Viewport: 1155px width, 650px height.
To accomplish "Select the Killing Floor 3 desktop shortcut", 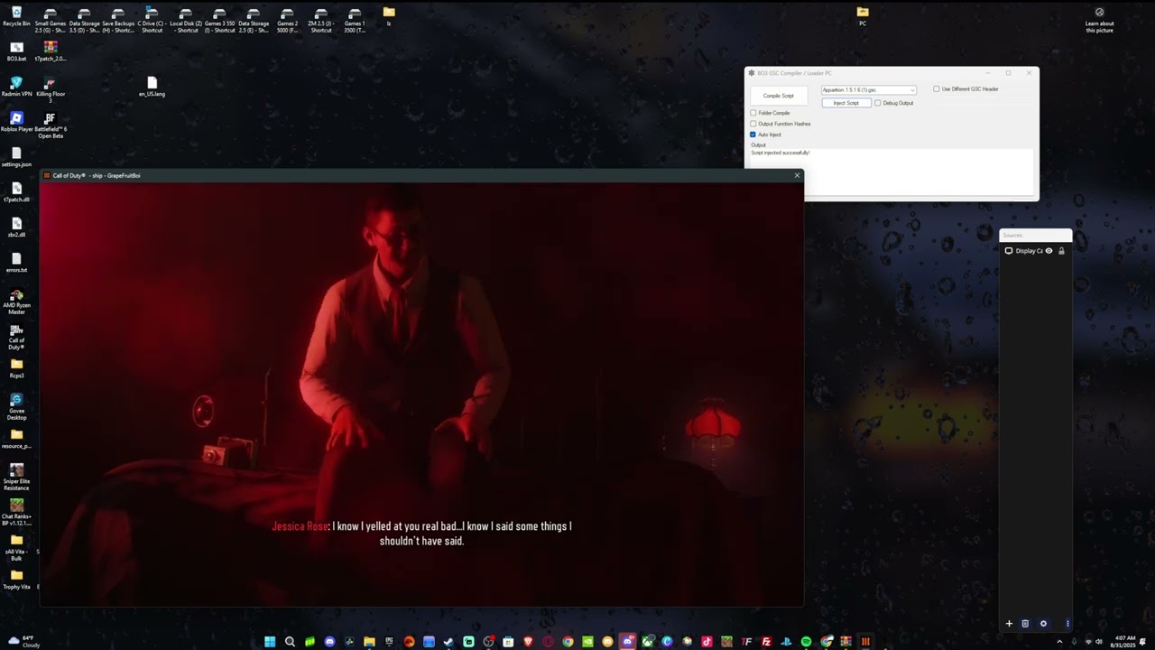I will click(x=51, y=89).
